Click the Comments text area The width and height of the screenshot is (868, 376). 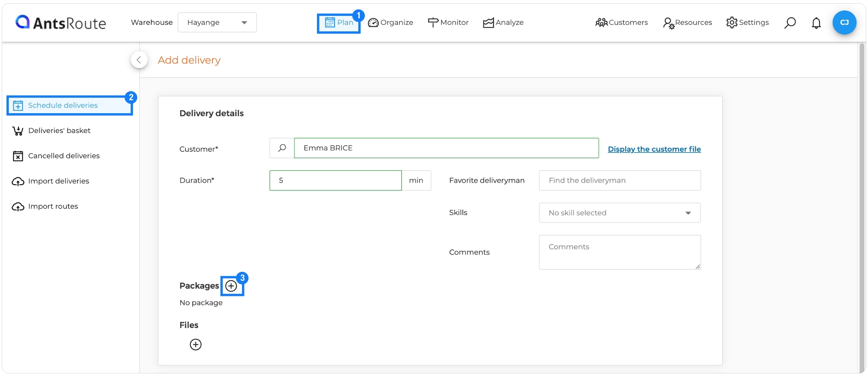click(x=619, y=252)
